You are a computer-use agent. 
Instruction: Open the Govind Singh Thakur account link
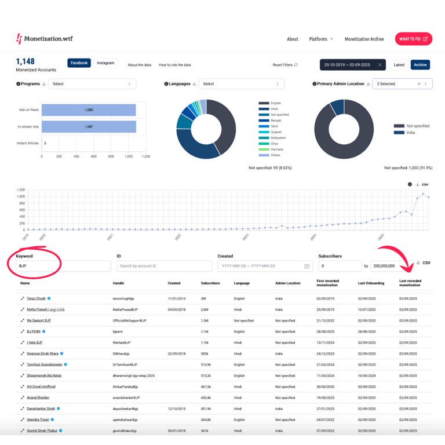(42, 431)
